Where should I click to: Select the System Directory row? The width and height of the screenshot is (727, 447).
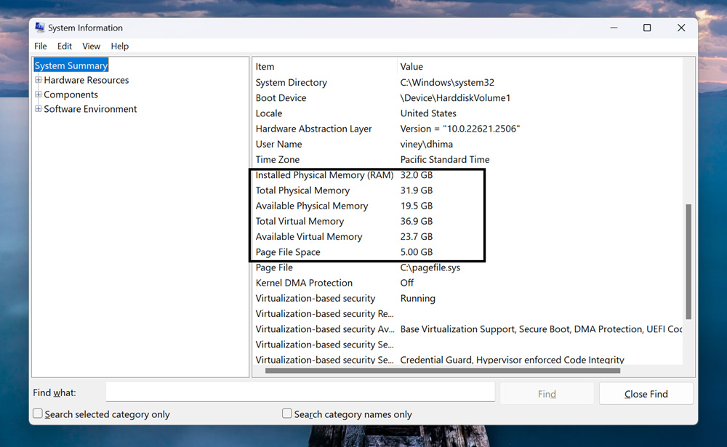tap(467, 82)
